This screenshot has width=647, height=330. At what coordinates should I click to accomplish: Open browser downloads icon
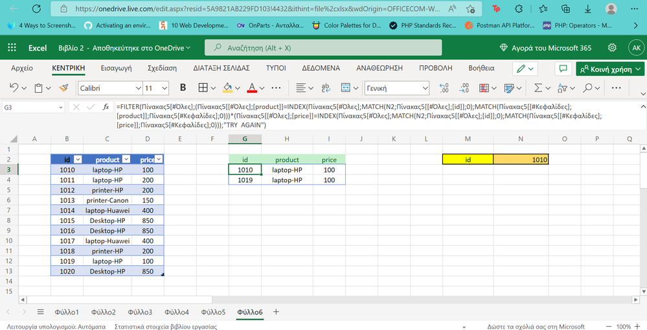pos(587,8)
